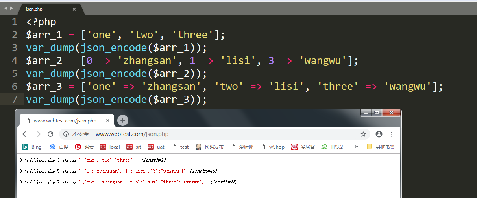The image size is (477, 198).
Task: Click the site info not-secure icon
Action: [66, 134]
